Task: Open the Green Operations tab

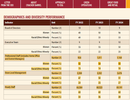Action: (x=86, y=4)
